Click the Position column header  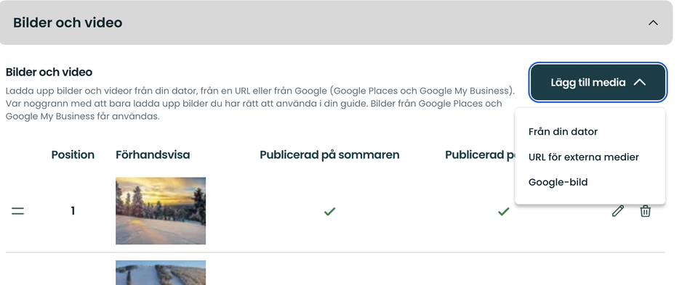tap(73, 155)
